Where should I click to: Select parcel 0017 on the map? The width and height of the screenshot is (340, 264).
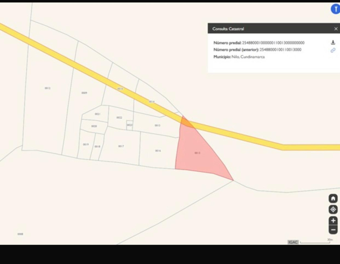tap(121, 146)
